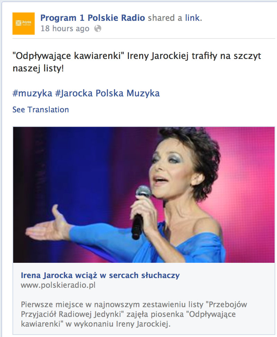Click the globe public-privacy icon
The width and height of the screenshot is (277, 337).
coord(98,28)
